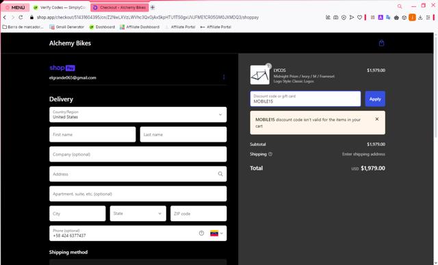Click the shop.app checkout URL address bar

(148, 17)
